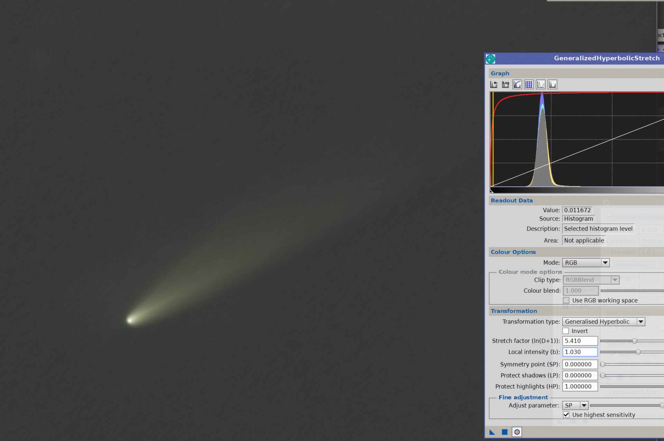Open the Adjust parameter SP dropdown

575,405
